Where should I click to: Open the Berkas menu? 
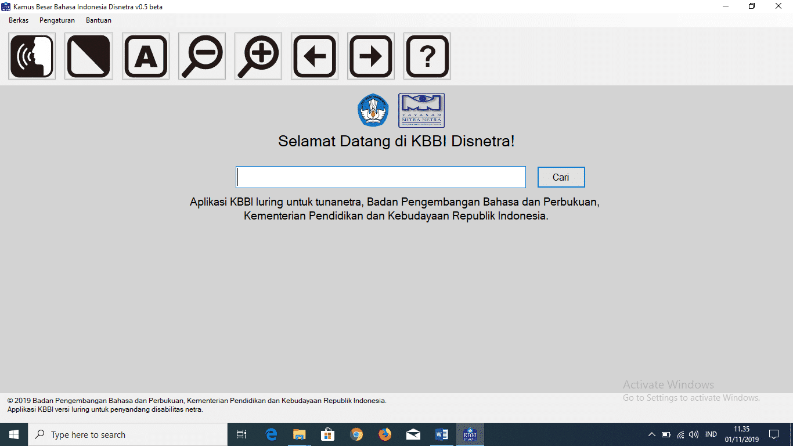tap(19, 20)
